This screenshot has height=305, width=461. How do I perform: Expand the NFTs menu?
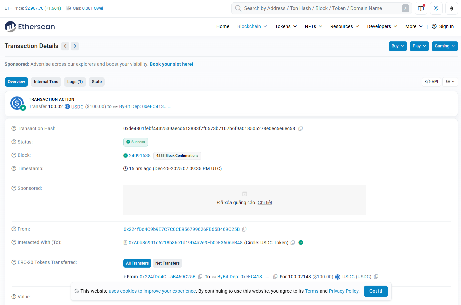313,26
